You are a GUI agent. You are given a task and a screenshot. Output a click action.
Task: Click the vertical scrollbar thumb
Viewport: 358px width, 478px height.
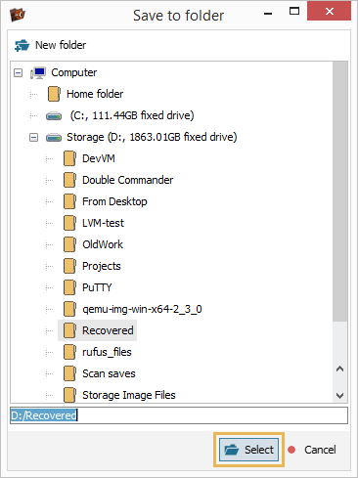pos(340,192)
